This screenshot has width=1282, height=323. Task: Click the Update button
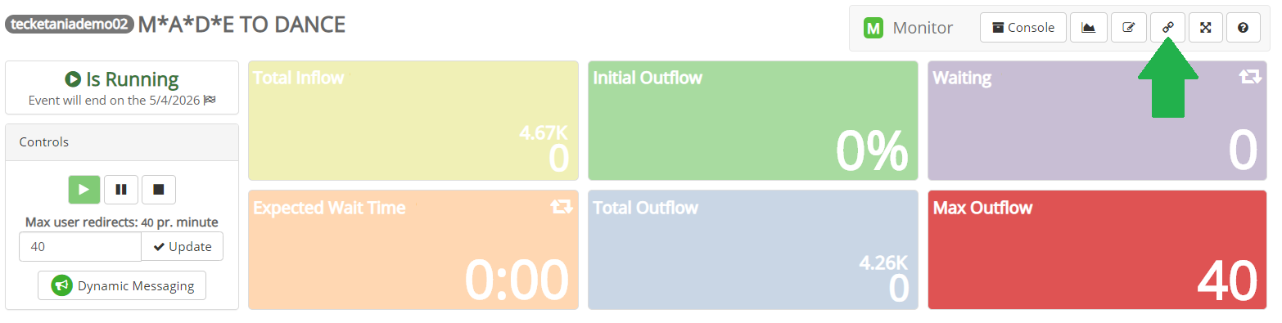point(182,247)
